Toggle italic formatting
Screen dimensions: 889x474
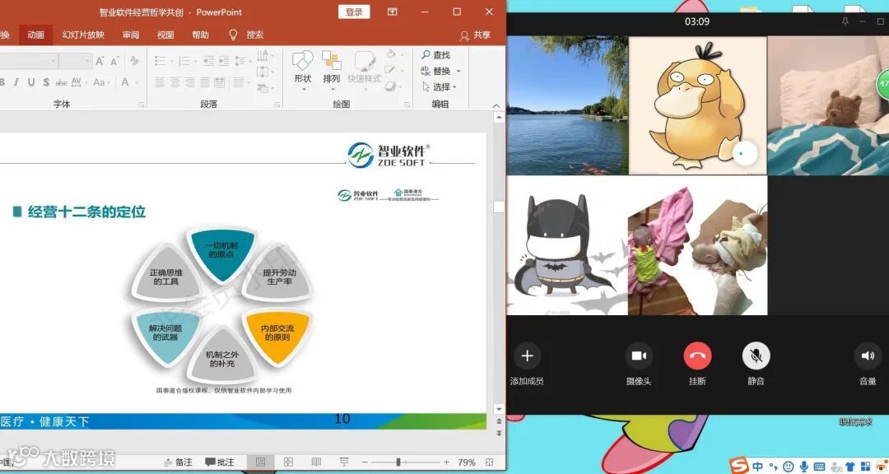[x=16, y=82]
